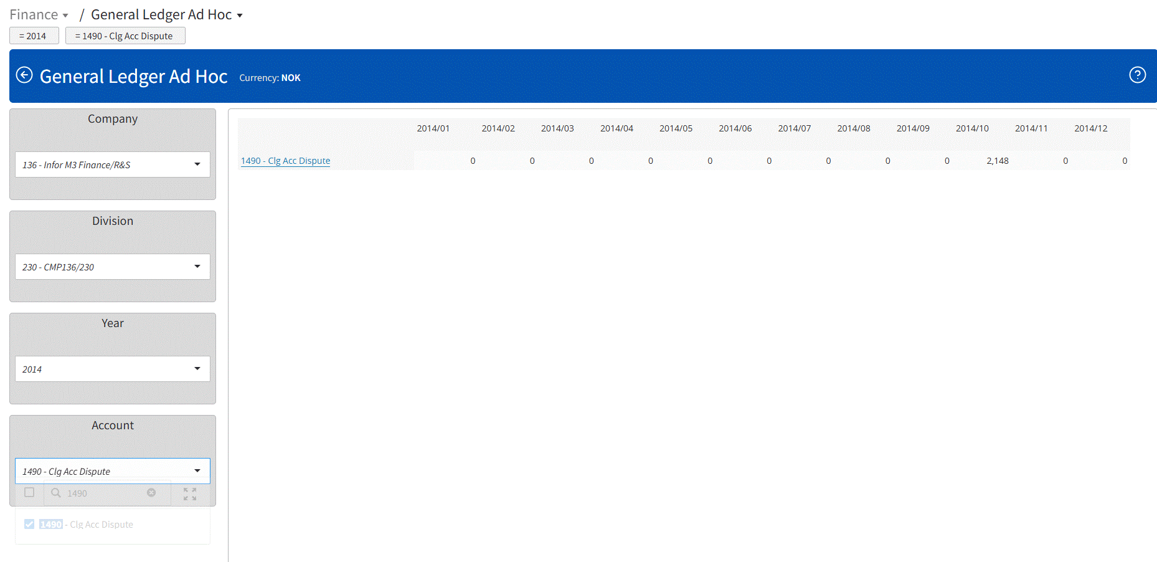Check the select-all checkbox in the Account panel
This screenshot has width=1157, height=562.
29,492
